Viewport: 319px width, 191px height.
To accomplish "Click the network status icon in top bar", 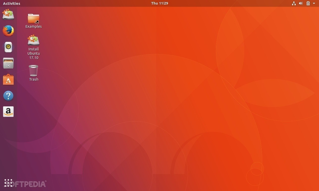I will pyautogui.click(x=294, y=3).
